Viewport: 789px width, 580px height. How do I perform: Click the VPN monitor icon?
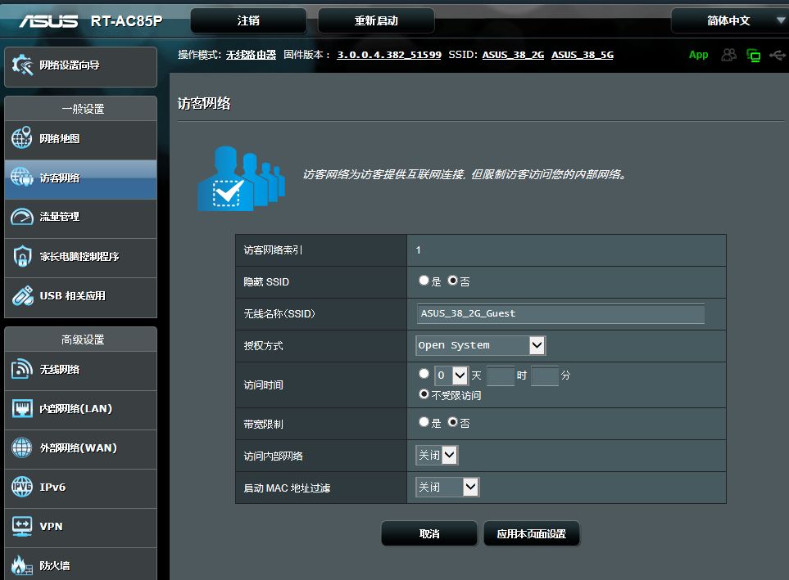[x=22, y=526]
